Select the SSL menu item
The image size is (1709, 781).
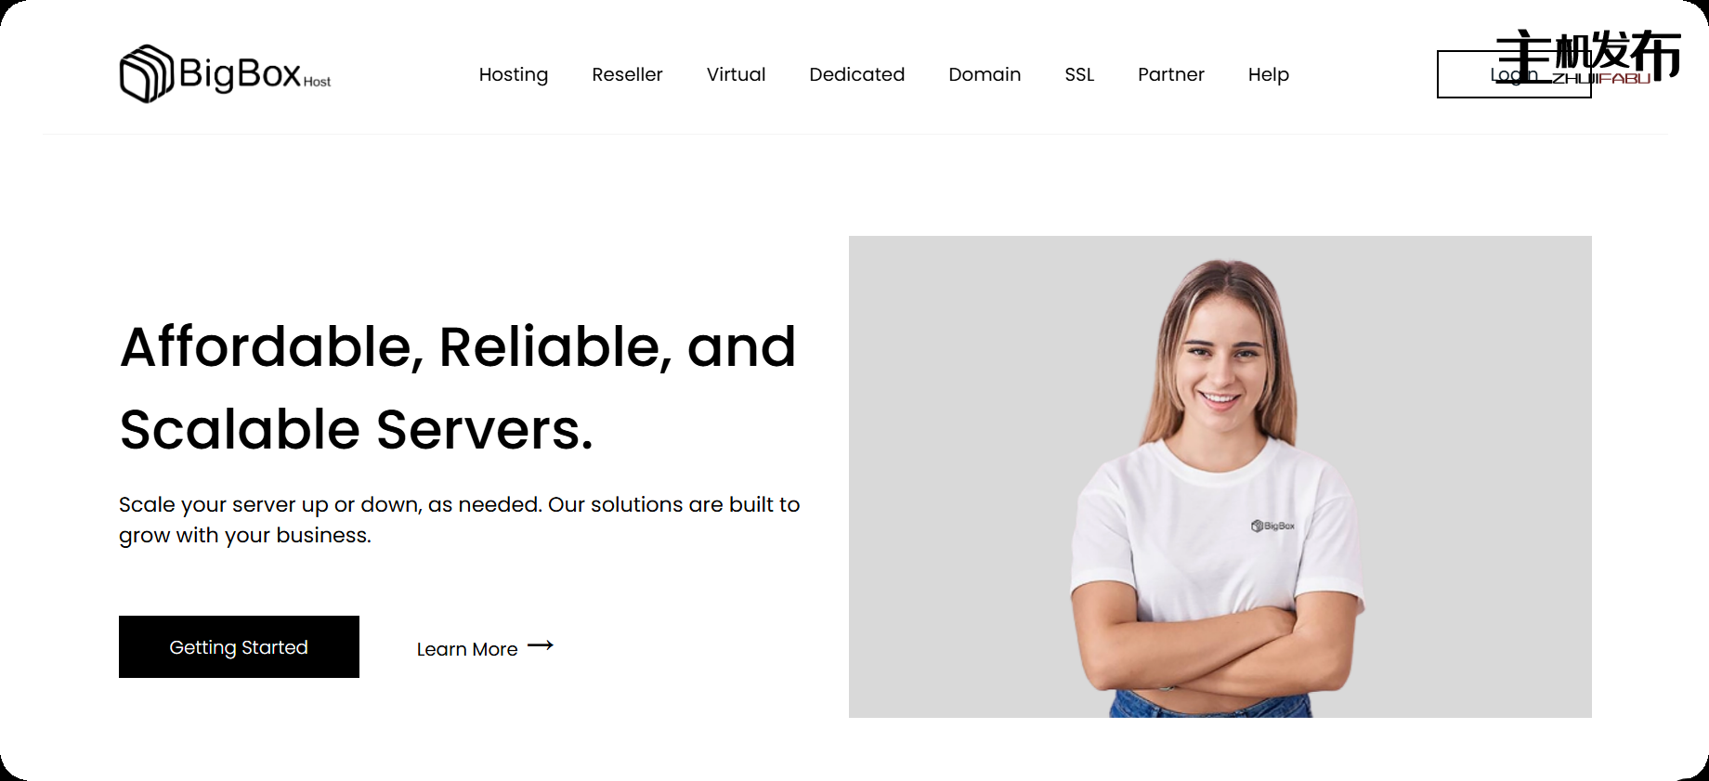click(1079, 74)
